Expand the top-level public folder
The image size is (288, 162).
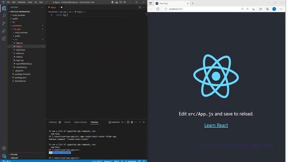pos(15,19)
